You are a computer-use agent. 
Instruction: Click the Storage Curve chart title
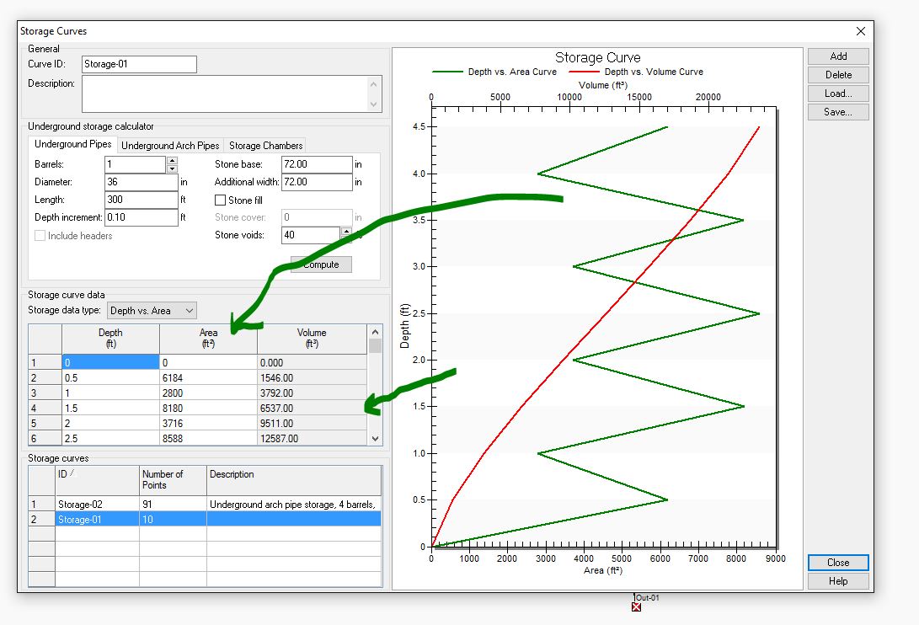coord(598,57)
